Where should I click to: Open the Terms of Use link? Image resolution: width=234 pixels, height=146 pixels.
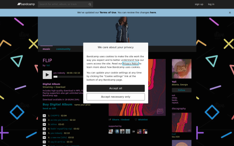tap(108, 12)
